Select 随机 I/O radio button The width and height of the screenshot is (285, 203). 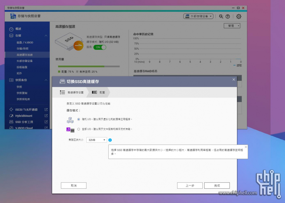(79, 119)
